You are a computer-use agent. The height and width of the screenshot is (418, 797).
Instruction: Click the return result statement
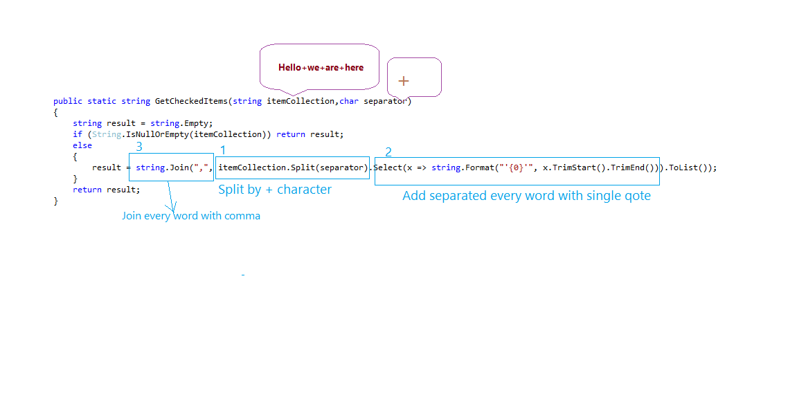pyautogui.click(x=107, y=189)
